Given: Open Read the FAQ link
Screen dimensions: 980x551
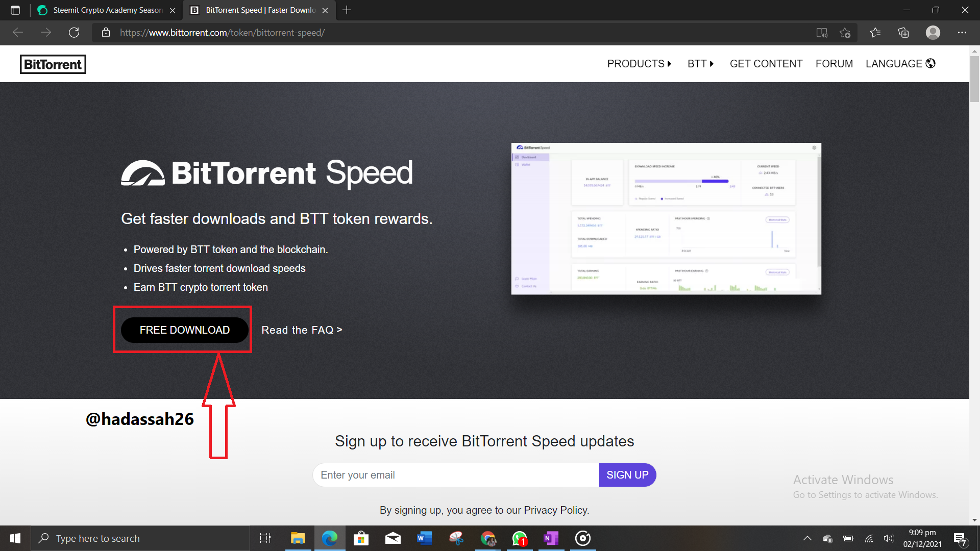Looking at the screenshot, I should coord(302,330).
